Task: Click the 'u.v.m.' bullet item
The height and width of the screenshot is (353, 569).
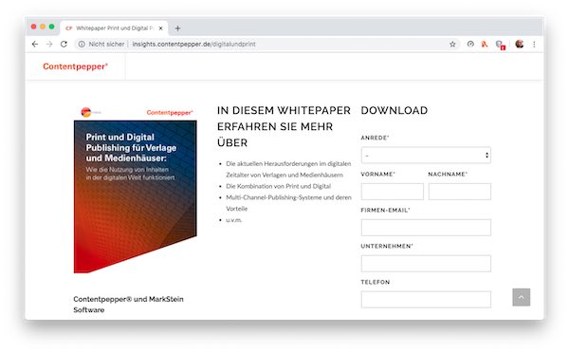Action: pyautogui.click(x=233, y=220)
